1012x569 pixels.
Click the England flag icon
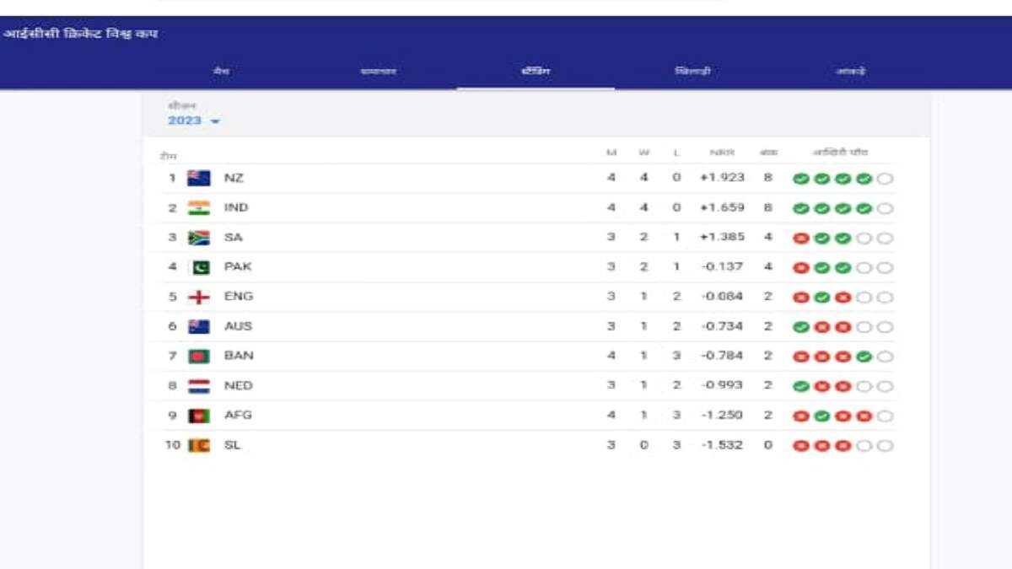(x=199, y=297)
